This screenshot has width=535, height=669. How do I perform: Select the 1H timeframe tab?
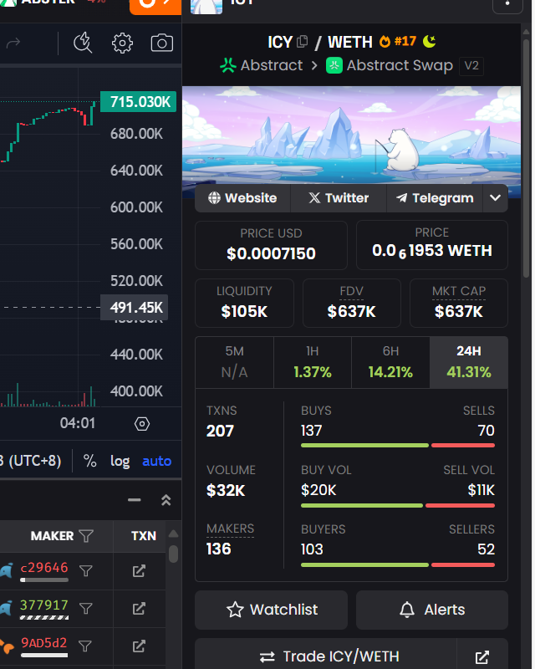coord(313,362)
